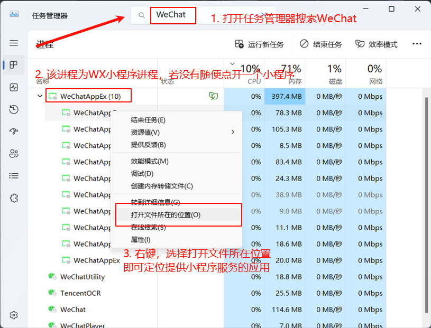Select the TencentOCR process row
This screenshot has height=328, width=431.
click(x=207, y=293)
